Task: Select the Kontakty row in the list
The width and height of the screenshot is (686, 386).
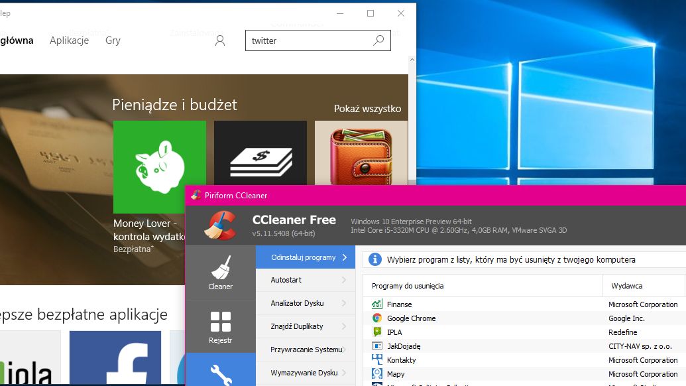Action: [524, 359]
